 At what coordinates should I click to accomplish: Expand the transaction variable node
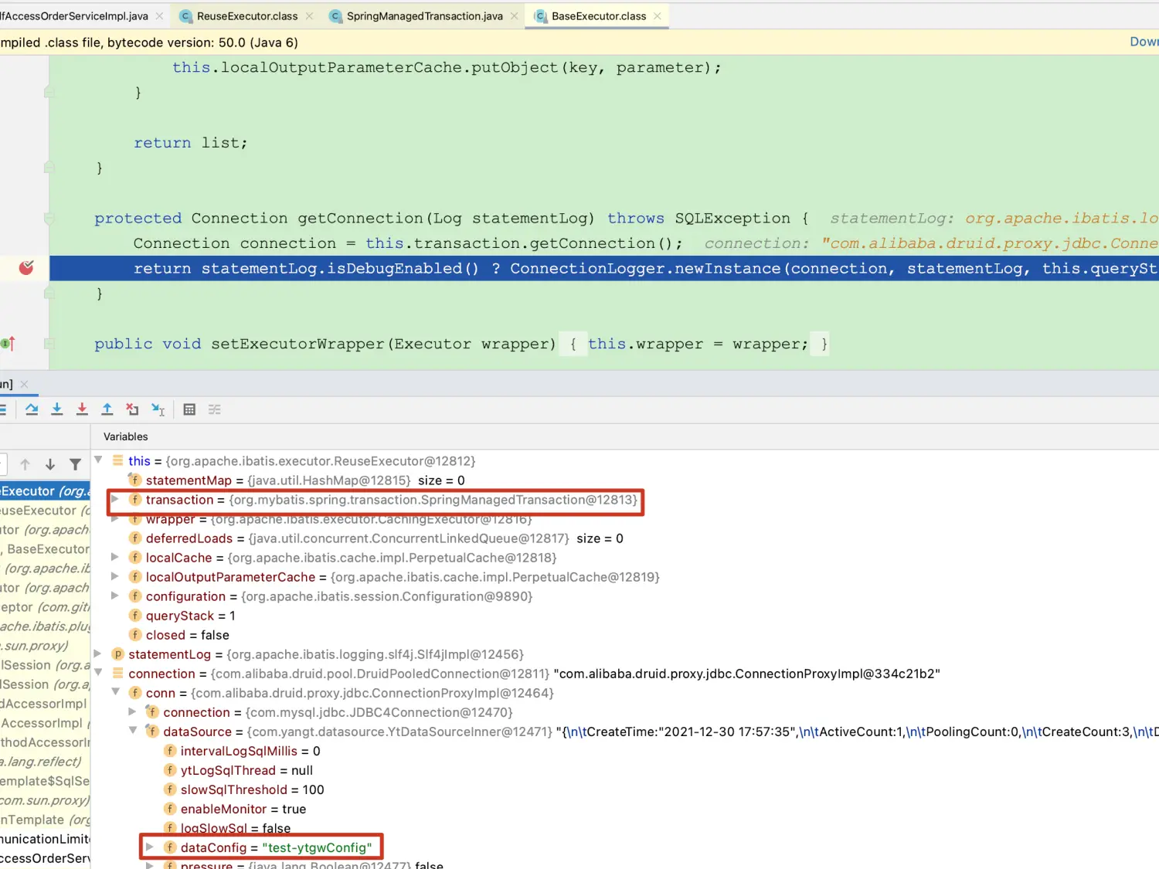tap(115, 500)
